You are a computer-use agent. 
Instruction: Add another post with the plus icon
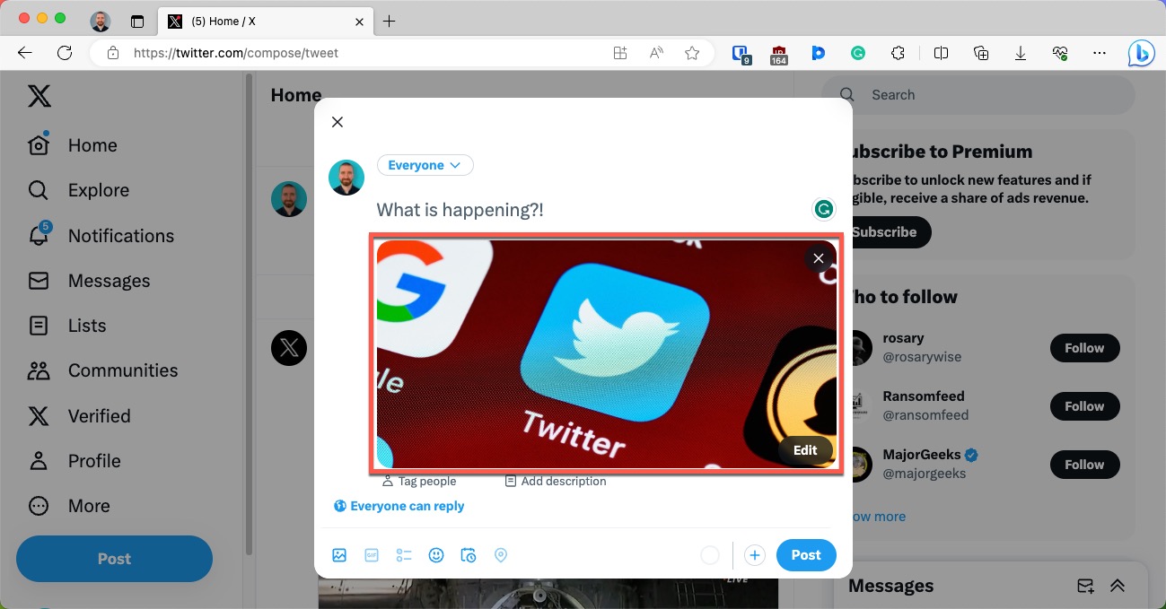(x=754, y=555)
